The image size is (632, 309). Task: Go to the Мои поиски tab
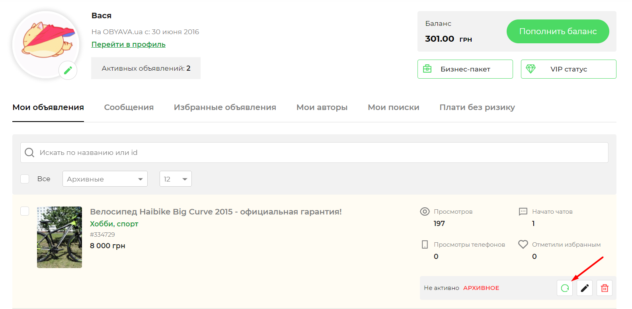coord(393,107)
